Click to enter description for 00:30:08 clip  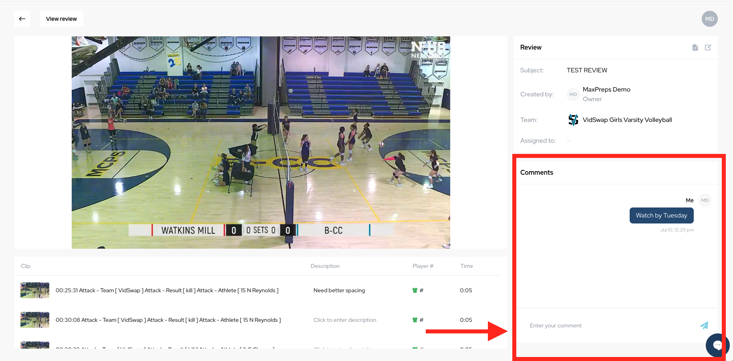click(345, 320)
